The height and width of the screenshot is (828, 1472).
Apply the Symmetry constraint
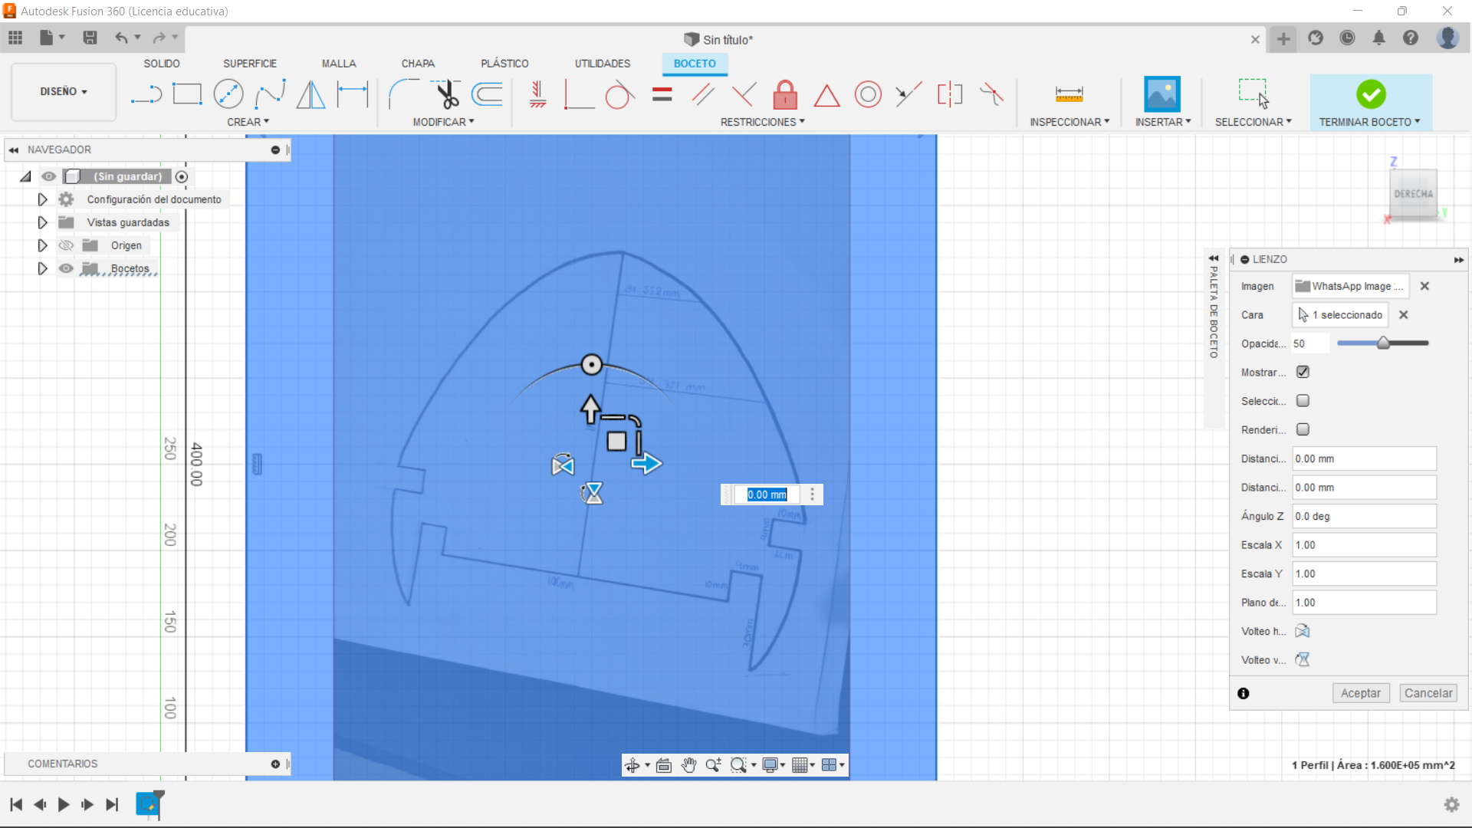pos(950,95)
